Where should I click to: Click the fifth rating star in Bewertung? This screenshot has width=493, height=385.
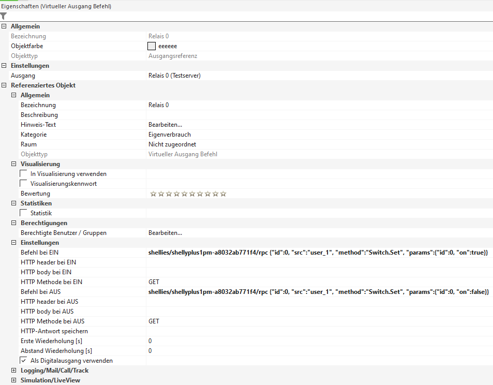point(184,194)
